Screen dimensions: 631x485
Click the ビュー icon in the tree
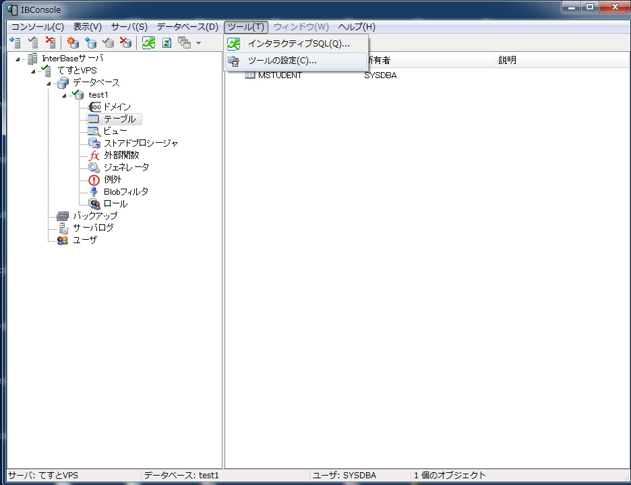pos(94,131)
